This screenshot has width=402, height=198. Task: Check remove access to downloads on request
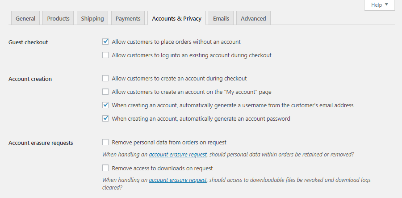click(105, 169)
